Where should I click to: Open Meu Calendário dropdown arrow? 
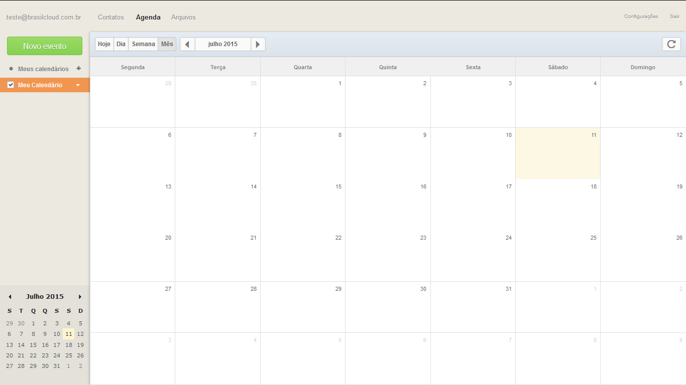78,85
